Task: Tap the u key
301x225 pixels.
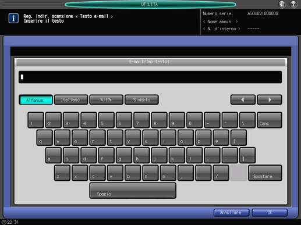Action: click(150, 138)
